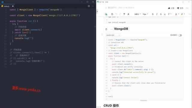Click the new MongoClient line in VS Code

pos(45,15)
